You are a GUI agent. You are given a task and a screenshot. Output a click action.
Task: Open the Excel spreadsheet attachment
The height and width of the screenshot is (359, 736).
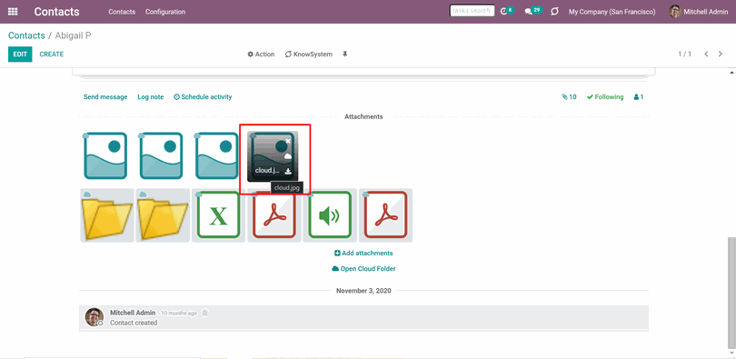coord(218,215)
